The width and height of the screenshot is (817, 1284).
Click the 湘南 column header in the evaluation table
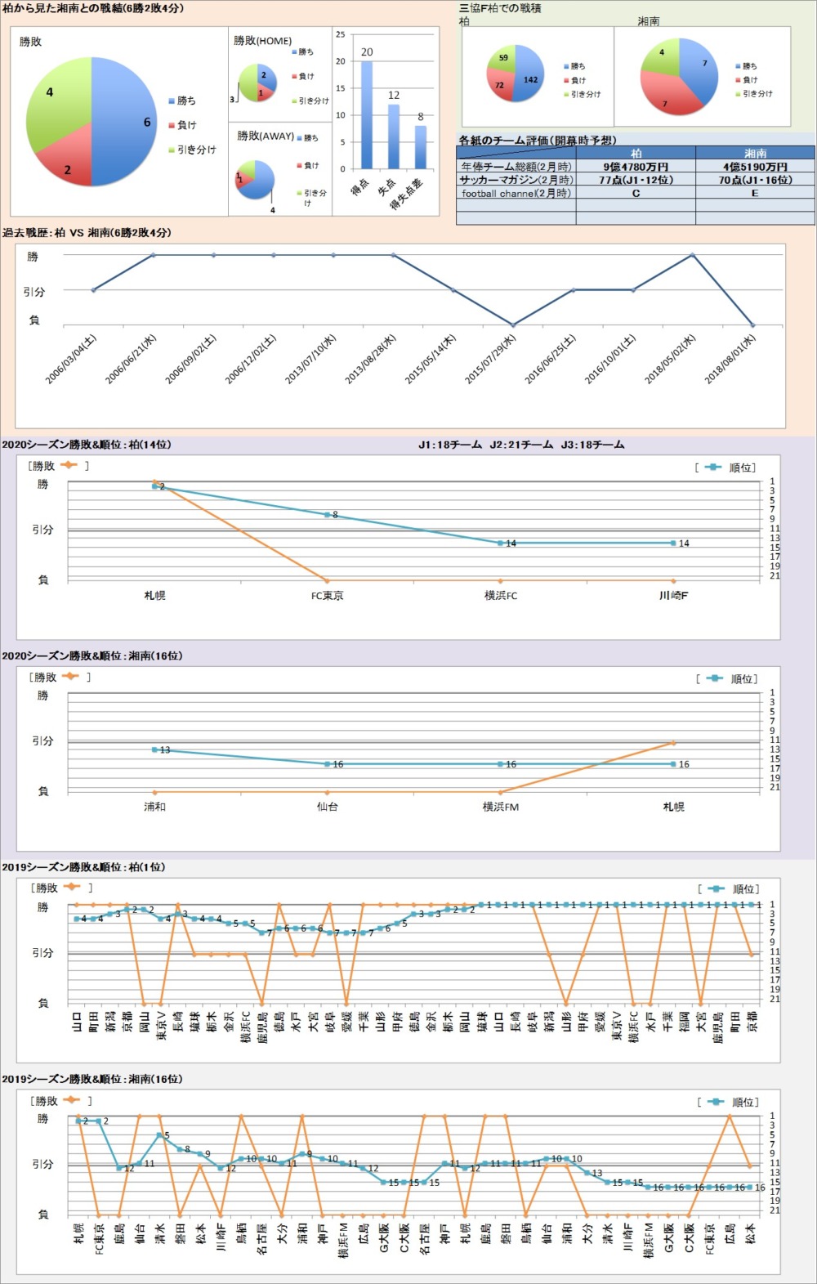(x=755, y=153)
